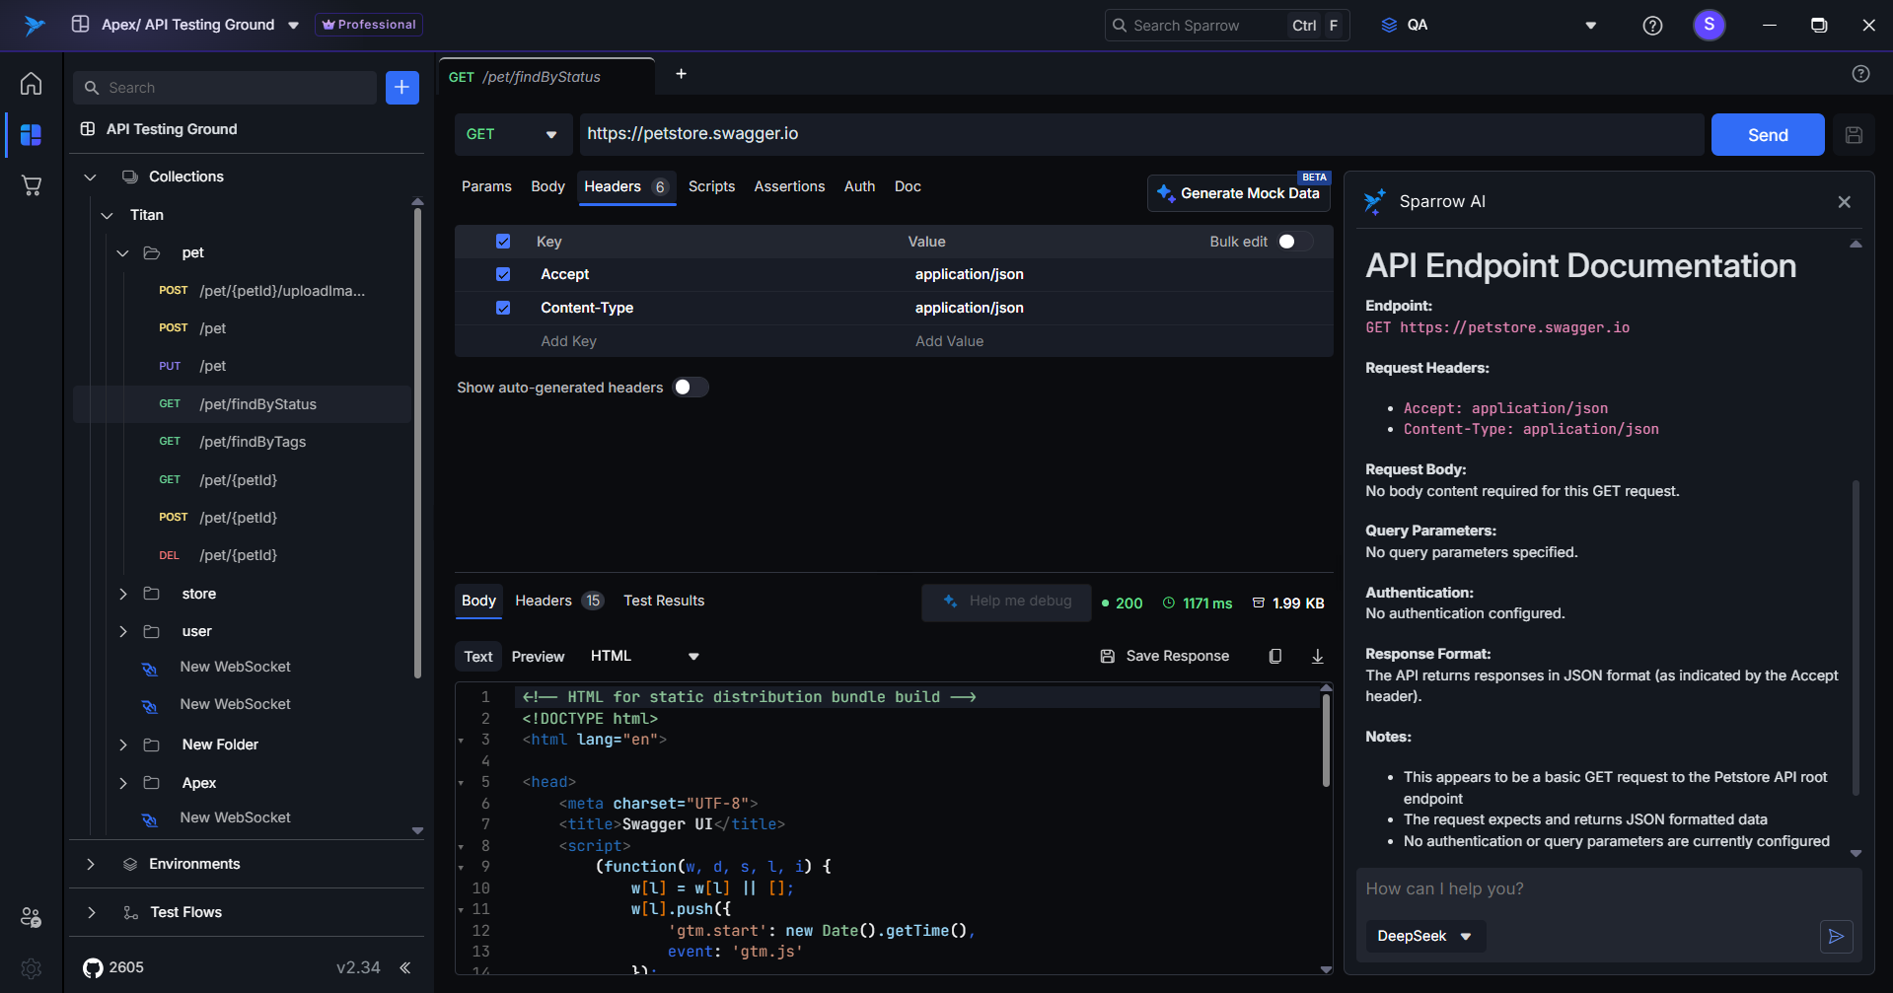Copy response using the clipboard icon
The height and width of the screenshot is (993, 1893).
[x=1274, y=657]
